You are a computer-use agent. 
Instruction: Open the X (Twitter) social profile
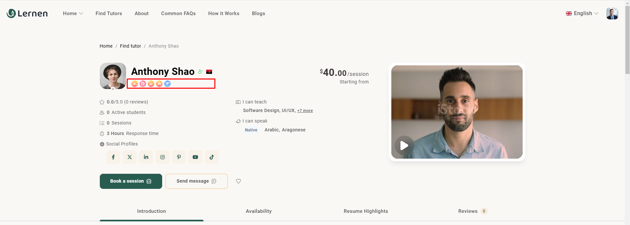coord(130,157)
